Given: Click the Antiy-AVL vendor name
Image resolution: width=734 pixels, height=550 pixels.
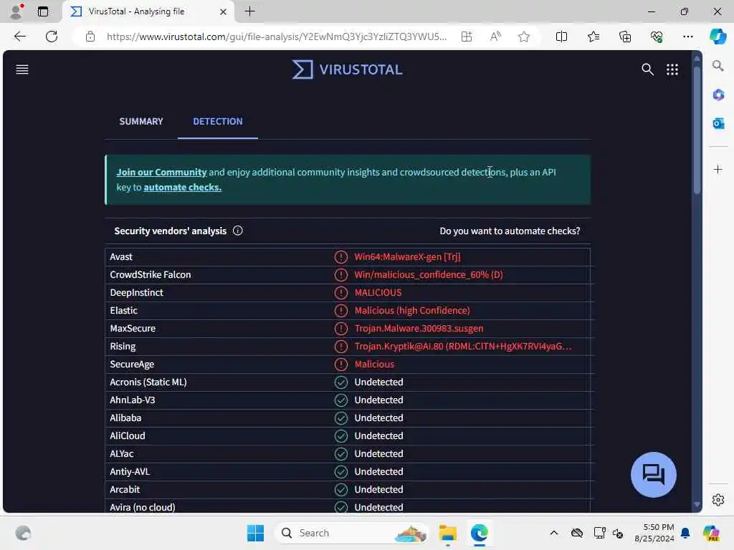Looking at the screenshot, I should click(130, 471).
